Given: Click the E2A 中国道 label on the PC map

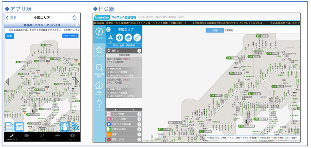Looking at the screenshot, I should 216,95.
